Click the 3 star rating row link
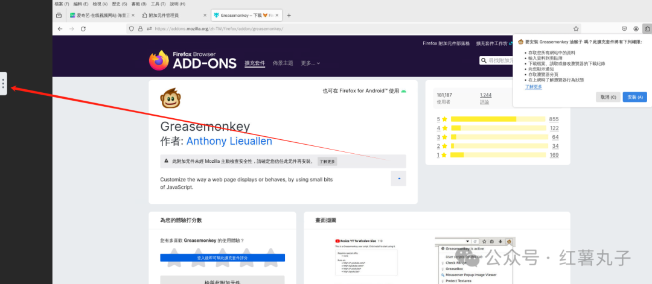 click(x=497, y=137)
